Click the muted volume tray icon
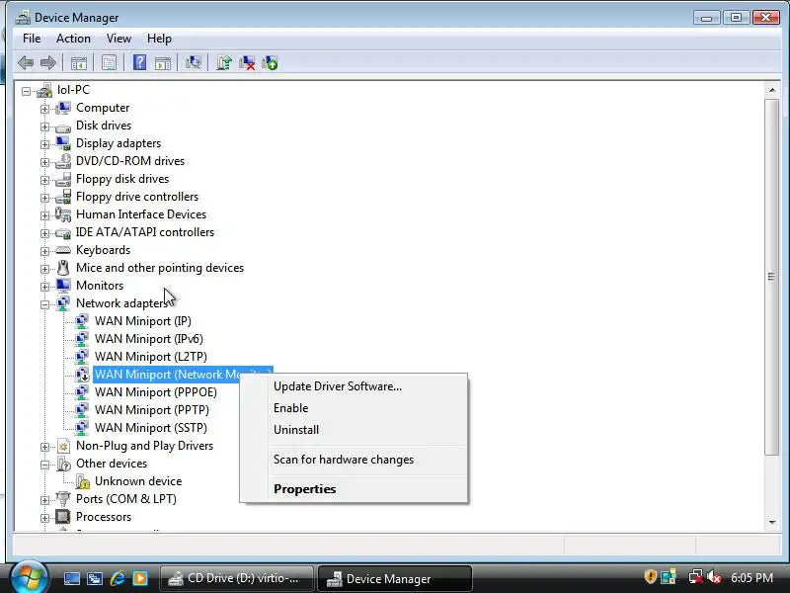Image resolution: width=790 pixels, height=593 pixels. coord(713,577)
